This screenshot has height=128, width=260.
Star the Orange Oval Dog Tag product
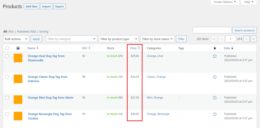(215, 56)
